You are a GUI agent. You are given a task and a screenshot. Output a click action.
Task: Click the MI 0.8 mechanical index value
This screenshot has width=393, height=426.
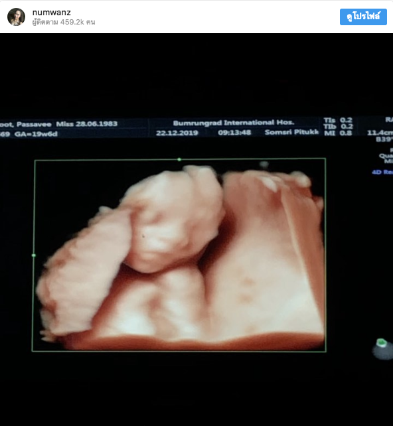tap(338, 133)
